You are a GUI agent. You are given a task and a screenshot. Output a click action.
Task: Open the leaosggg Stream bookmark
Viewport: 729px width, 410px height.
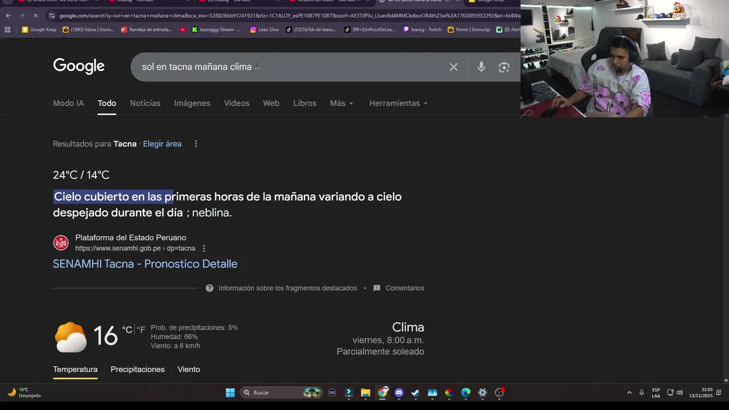(216, 30)
